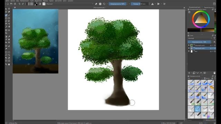Duplicate the selected layer
Image resolution: width=221 pixels, height=124 pixels.
click(194, 73)
